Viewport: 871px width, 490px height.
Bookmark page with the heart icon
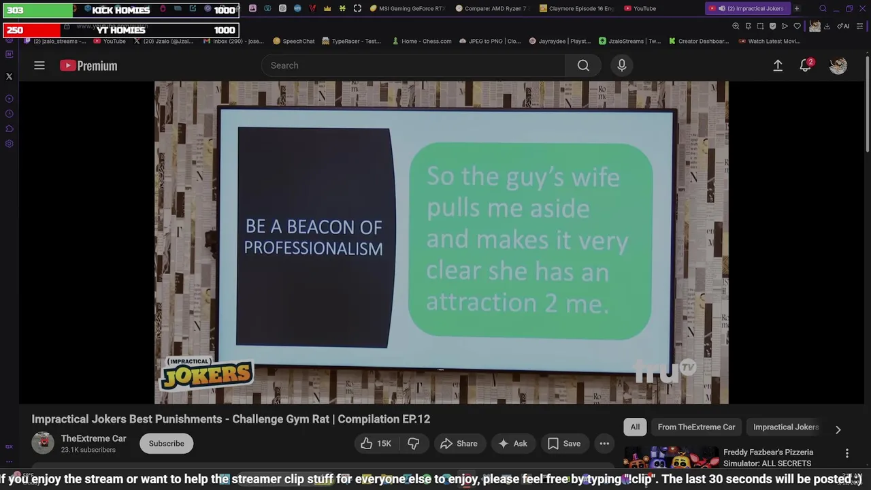(797, 26)
